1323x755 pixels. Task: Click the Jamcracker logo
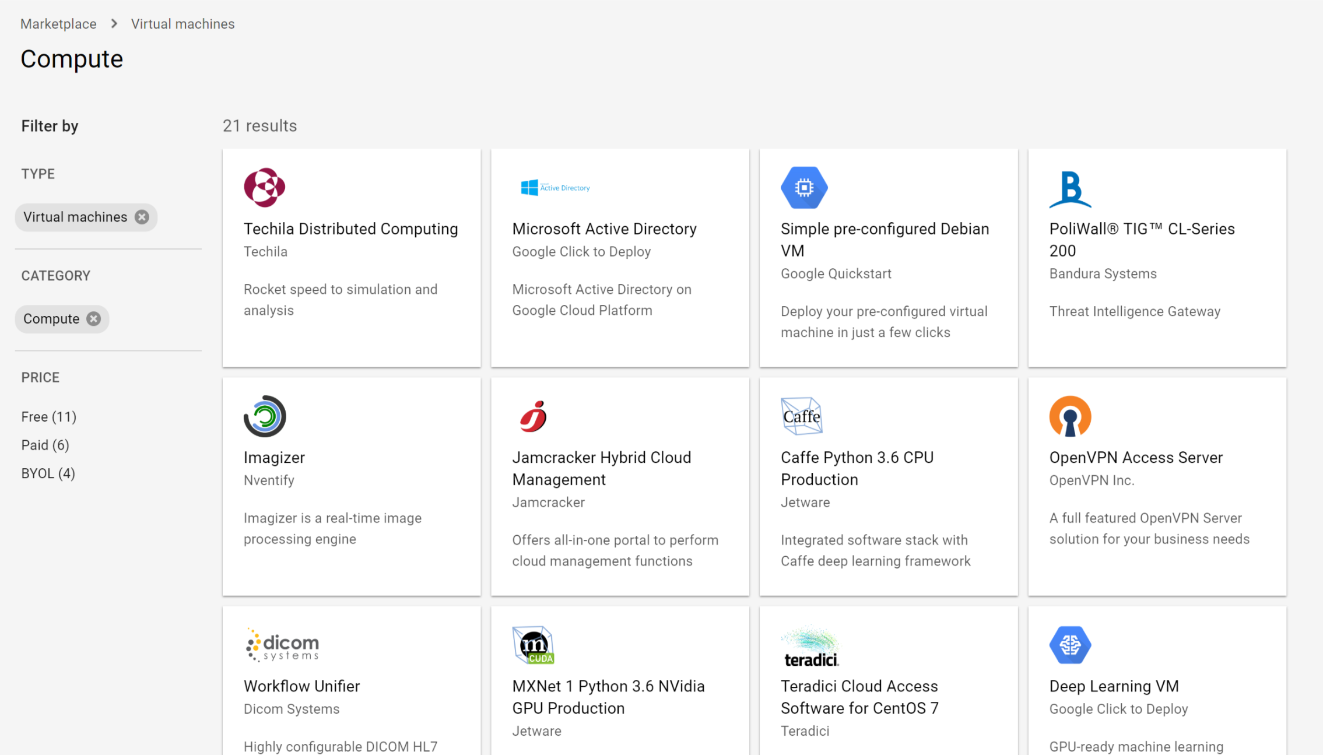pos(534,416)
